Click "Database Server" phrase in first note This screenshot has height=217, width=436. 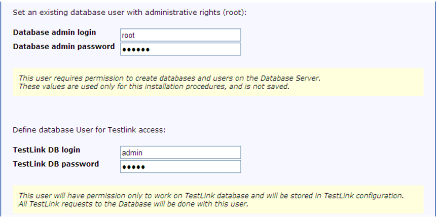pyautogui.click(x=295, y=78)
